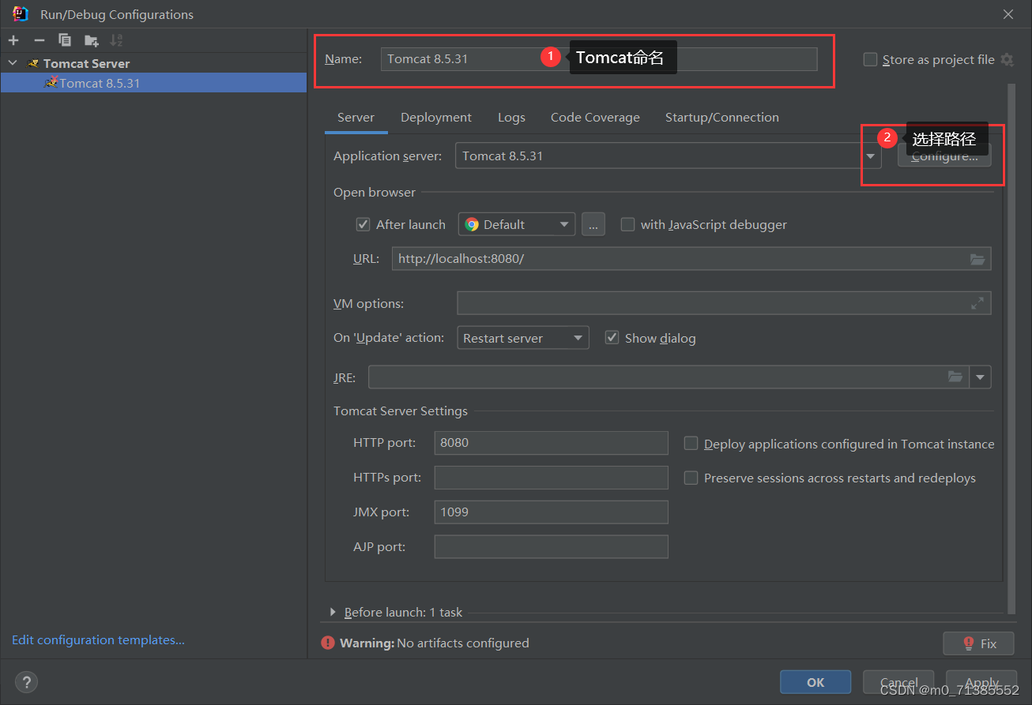1032x705 pixels.
Task: Enable Preserve sessions across restarts and redeploys
Action: click(x=691, y=478)
